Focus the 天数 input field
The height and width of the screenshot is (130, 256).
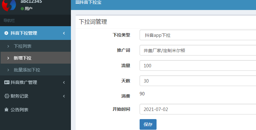point(198,81)
